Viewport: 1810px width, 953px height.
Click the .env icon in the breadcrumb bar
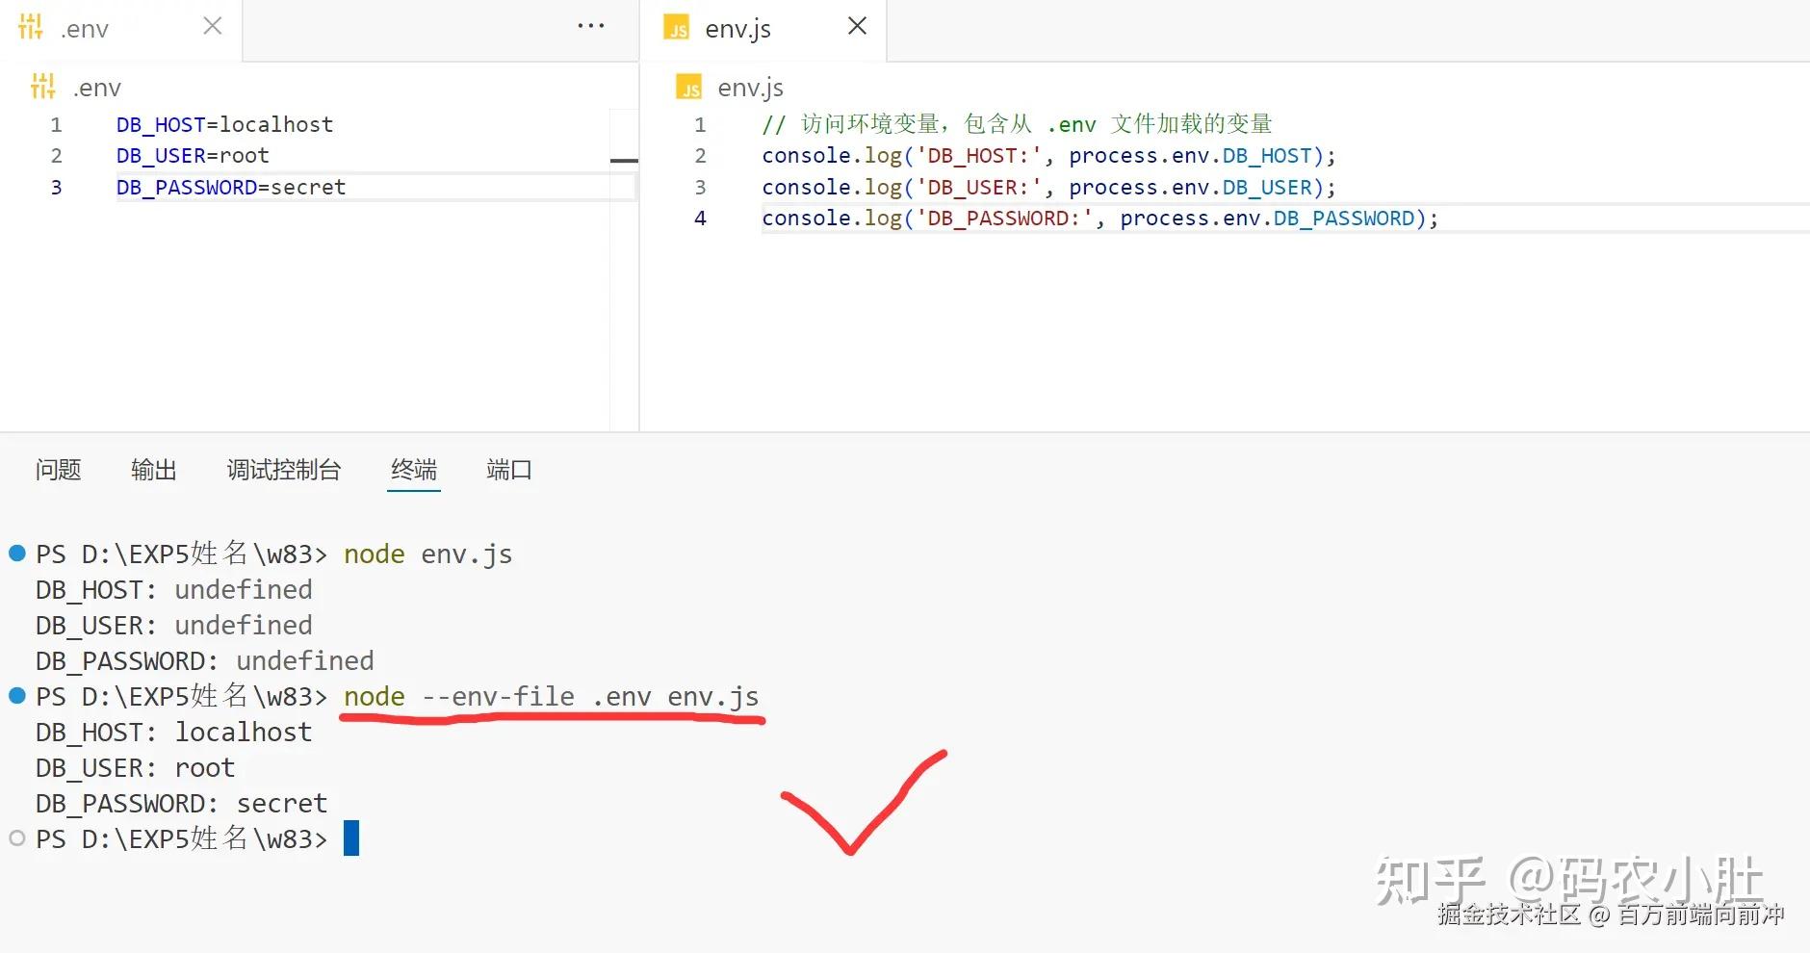[42, 87]
